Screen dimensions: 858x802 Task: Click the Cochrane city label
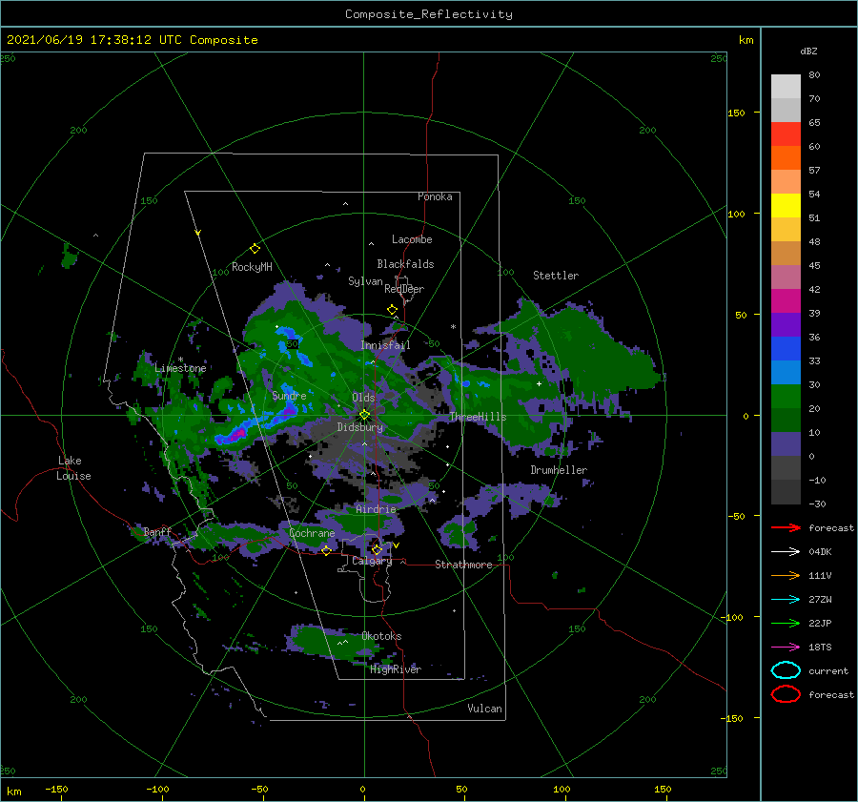pos(312,533)
